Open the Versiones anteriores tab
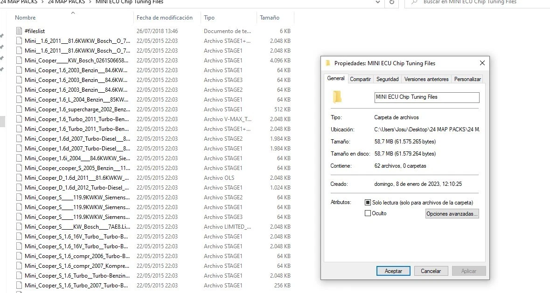550x293 pixels. point(426,79)
